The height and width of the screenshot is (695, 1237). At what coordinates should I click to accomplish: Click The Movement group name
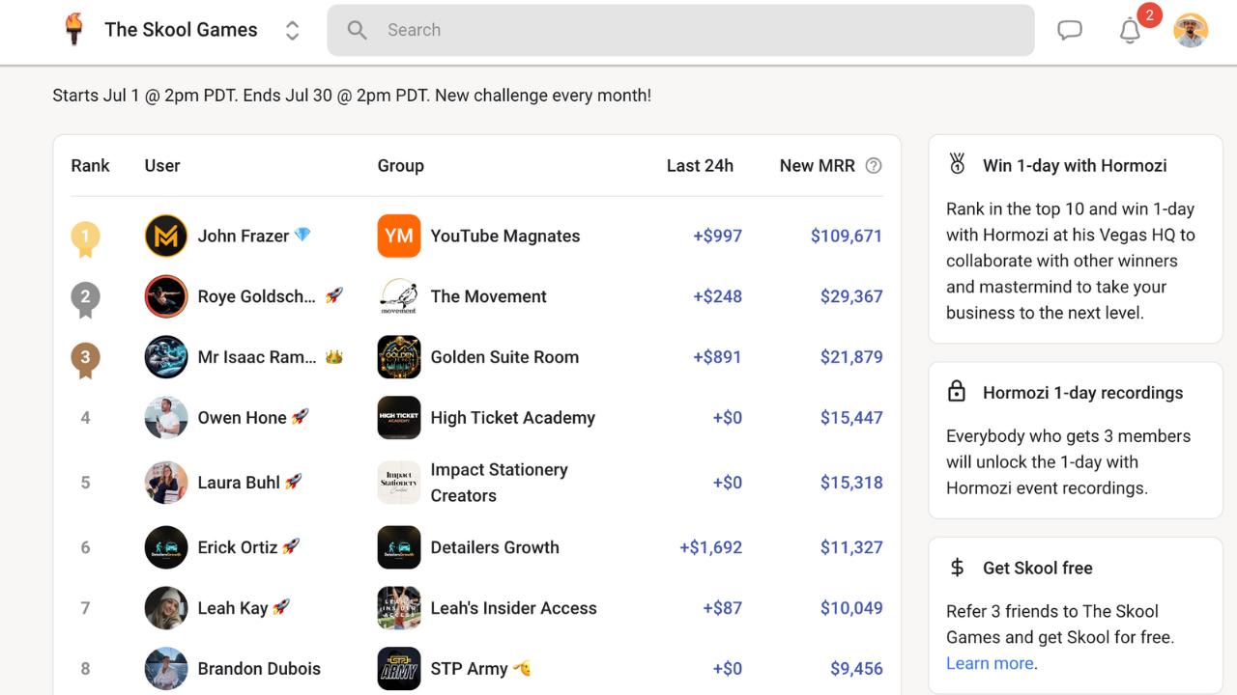click(x=489, y=296)
